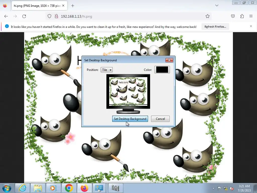Open Windows Media Player from taskbar
Image resolution: width=257 pixels, height=193 pixels.
point(53,188)
